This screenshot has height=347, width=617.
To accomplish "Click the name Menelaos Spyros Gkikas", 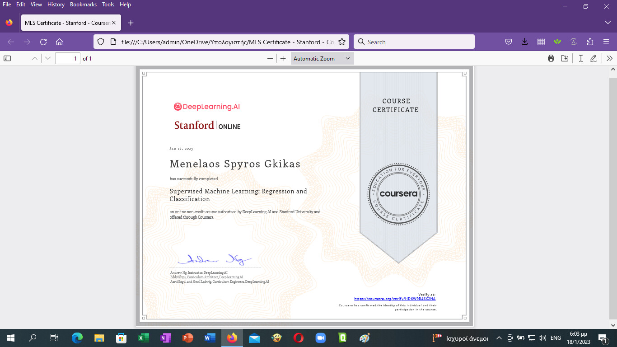I will (x=235, y=164).
